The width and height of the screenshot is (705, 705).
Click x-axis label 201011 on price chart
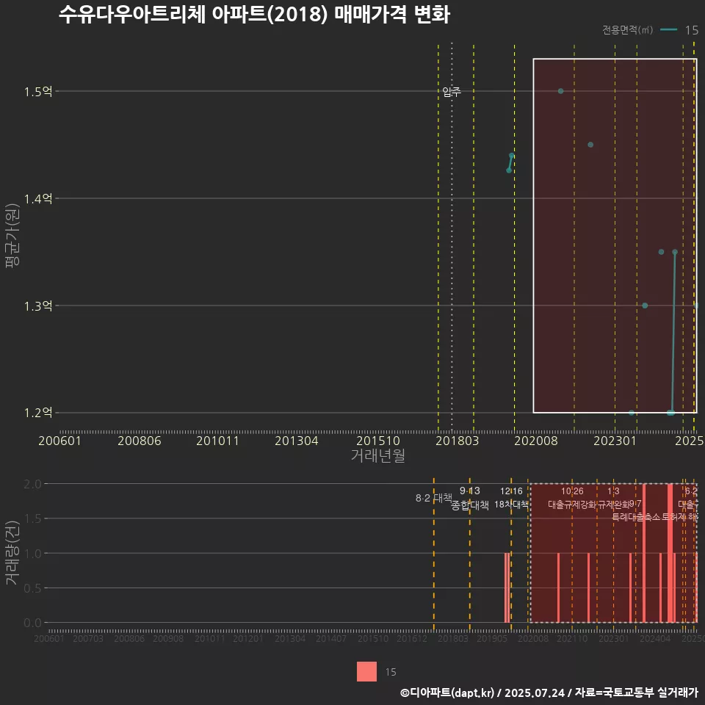(x=217, y=441)
